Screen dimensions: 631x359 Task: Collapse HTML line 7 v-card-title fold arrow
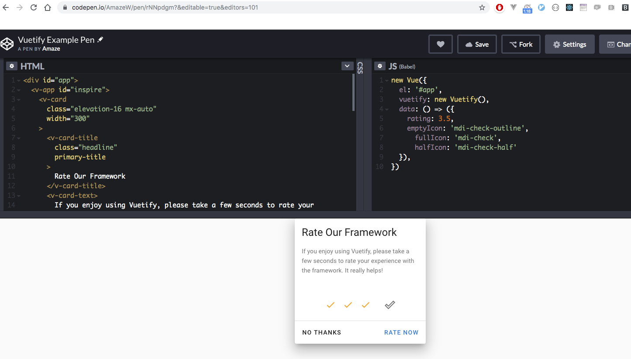click(19, 138)
